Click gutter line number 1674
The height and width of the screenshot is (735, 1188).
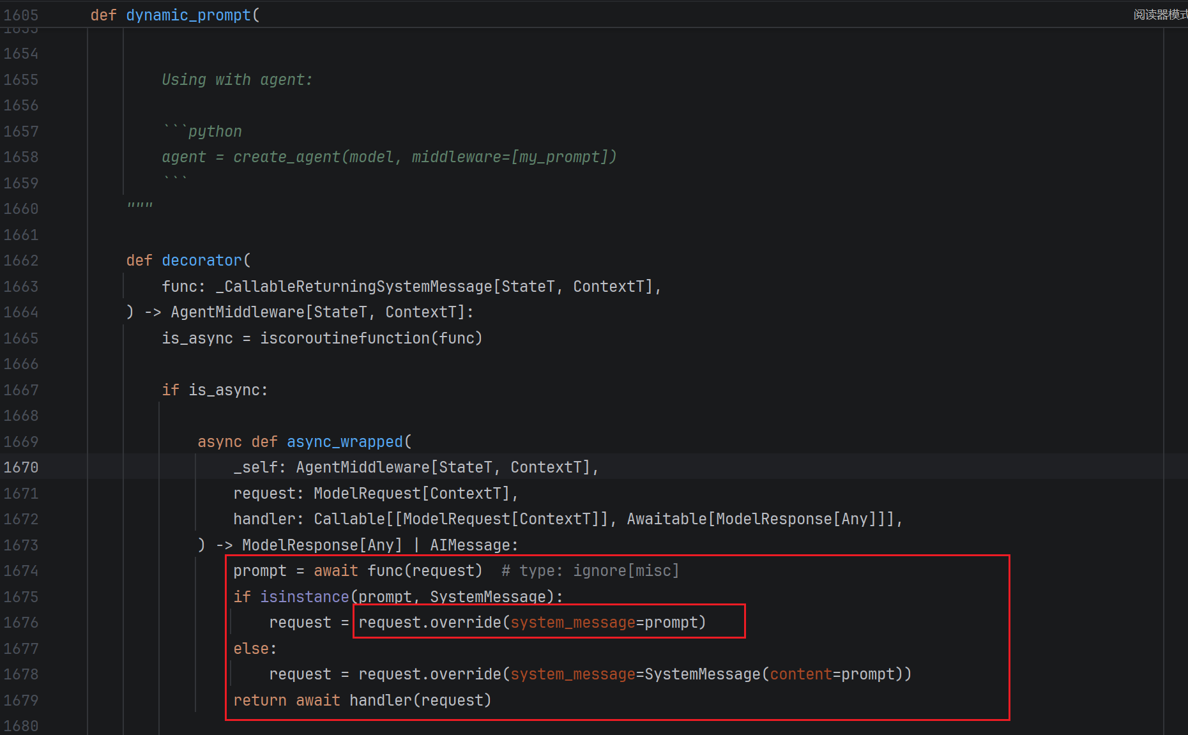(x=21, y=571)
